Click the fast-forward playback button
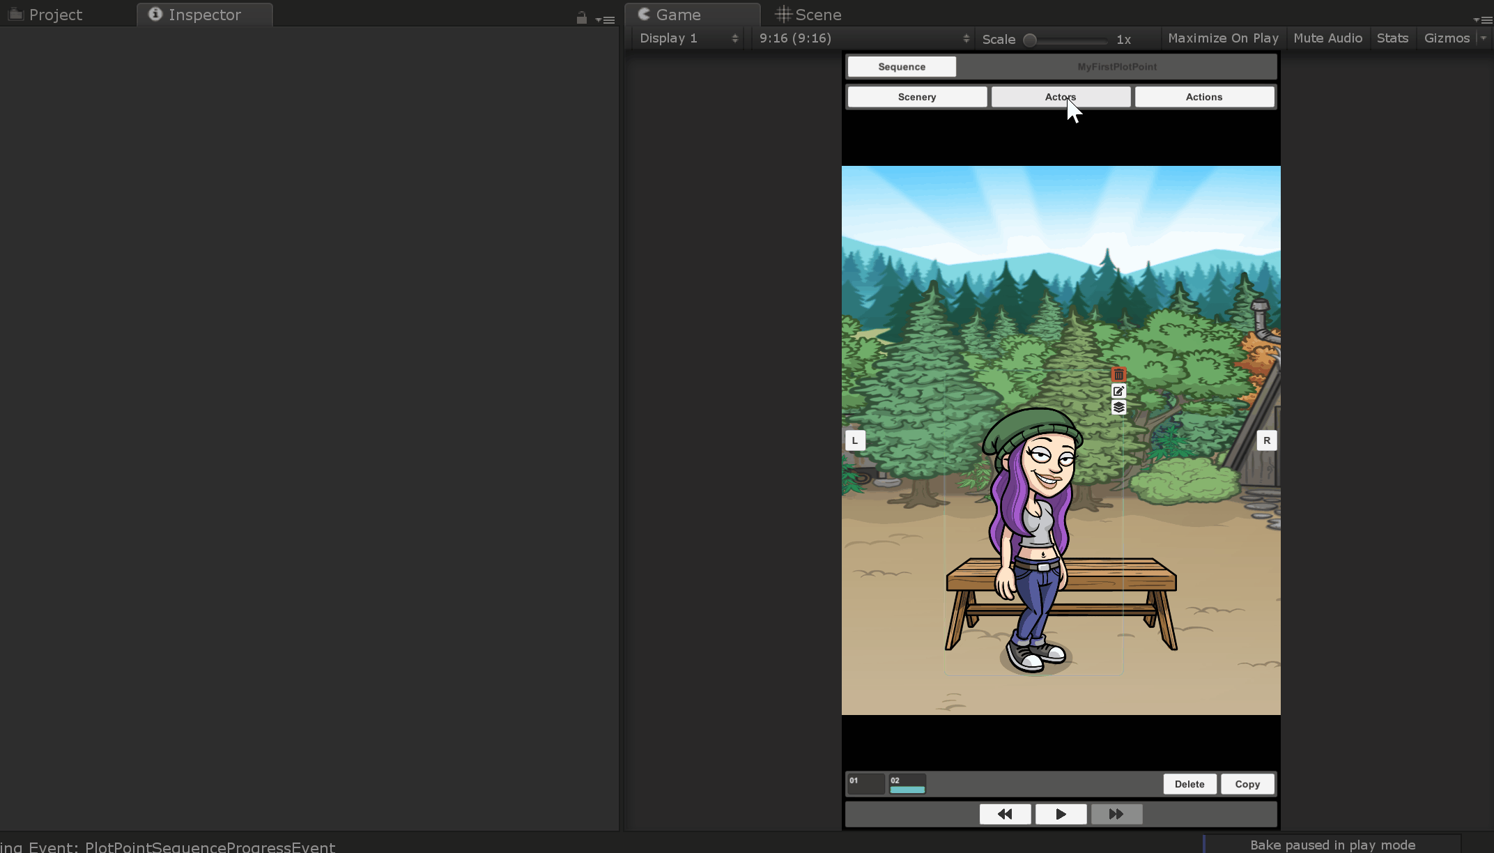Viewport: 1494px width, 853px height. click(x=1116, y=814)
